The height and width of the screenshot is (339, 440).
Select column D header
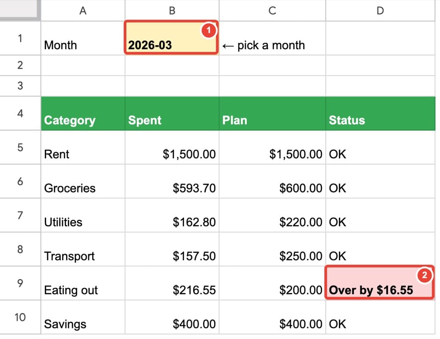coord(380,11)
